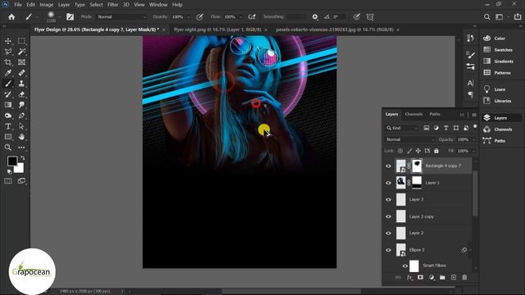Open the Opacity dropdown in options bar
This screenshot has width=525, height=295.
click(189, 16)
